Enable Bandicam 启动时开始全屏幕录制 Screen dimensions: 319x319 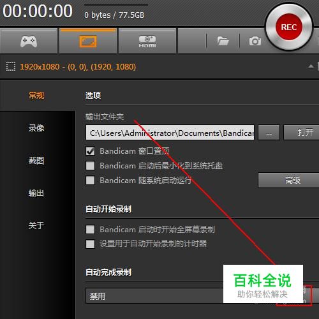[90, 230]
